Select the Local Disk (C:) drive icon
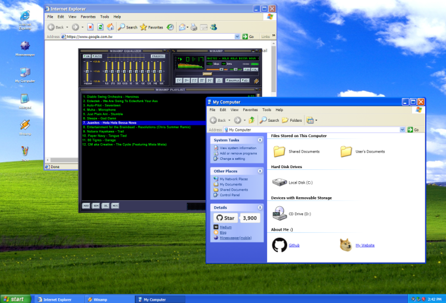 click(279, 182)
